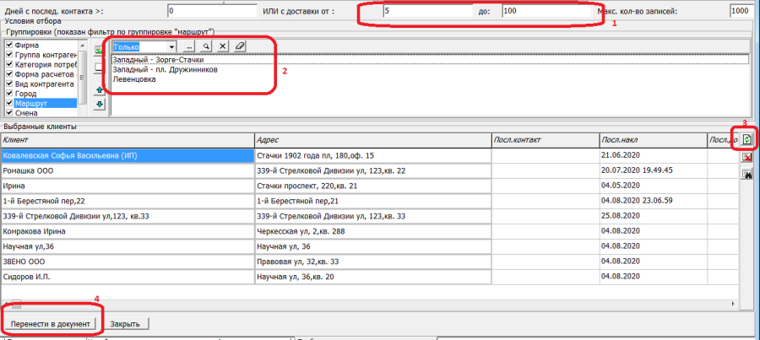Image resolution: width=760 pixels, height=340 pixels.
Task: Click the Перенести в документ button
Action: click(52, 323)
